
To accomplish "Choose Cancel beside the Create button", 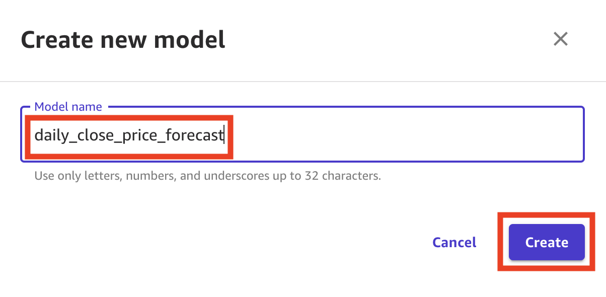I will [454, 242].
